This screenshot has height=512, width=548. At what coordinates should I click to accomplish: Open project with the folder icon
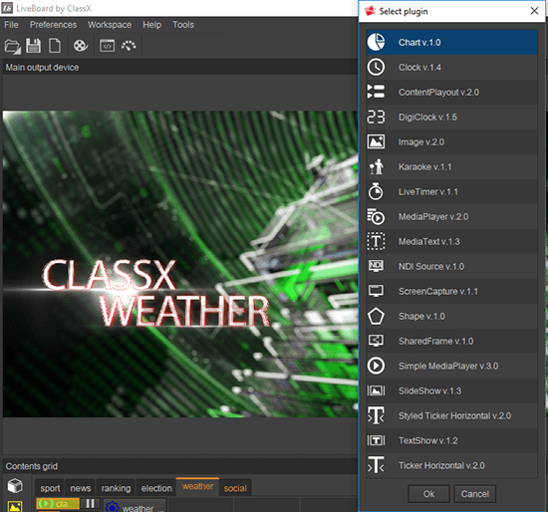point(12,46)
